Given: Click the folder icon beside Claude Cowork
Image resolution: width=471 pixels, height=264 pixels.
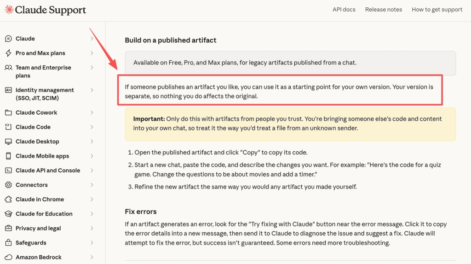Looking at the screenshot, I should [8, 112].
